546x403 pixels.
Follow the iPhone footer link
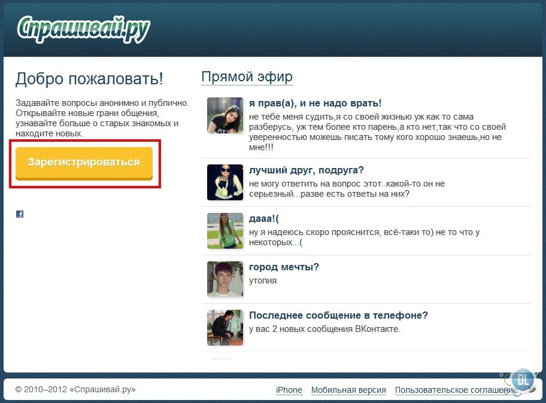(x=289, y=390)
